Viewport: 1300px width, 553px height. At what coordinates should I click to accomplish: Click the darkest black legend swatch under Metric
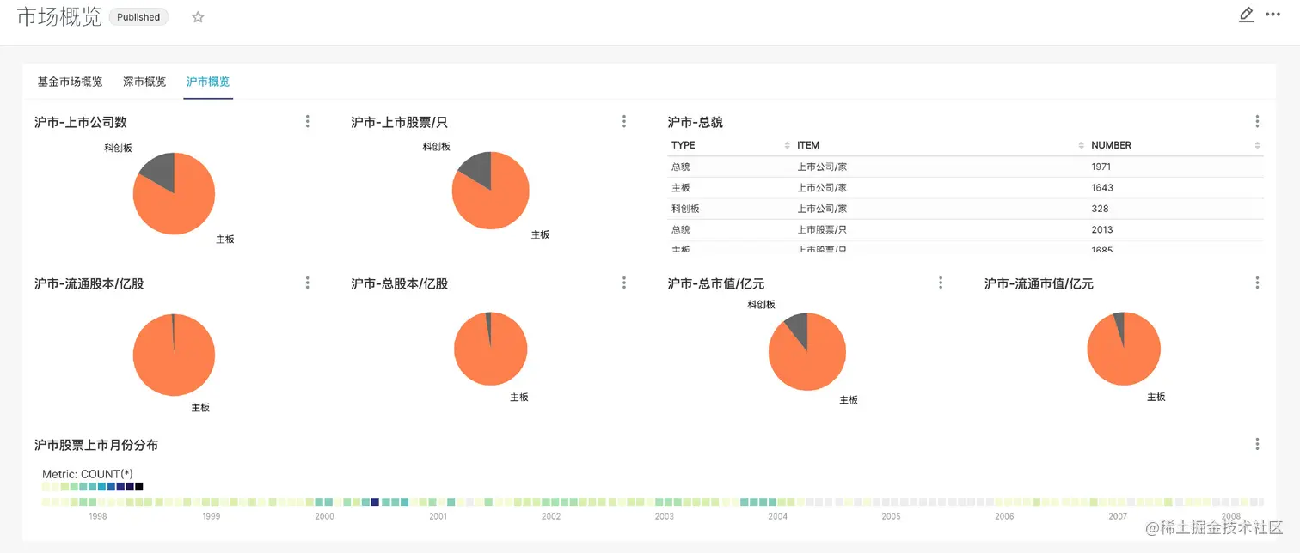pyautogui.click(x=139, y=487)
